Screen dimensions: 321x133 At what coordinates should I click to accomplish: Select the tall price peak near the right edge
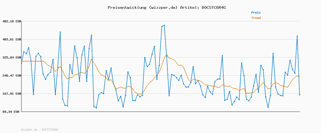pyautogui.click(x=297, y=36)
